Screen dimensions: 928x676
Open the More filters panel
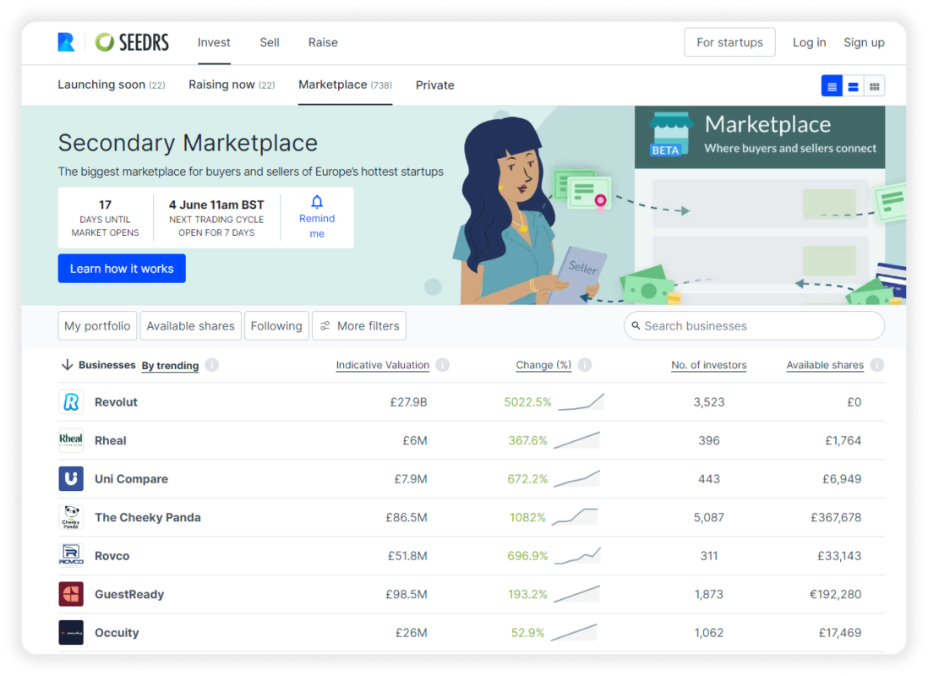(358, 325)
